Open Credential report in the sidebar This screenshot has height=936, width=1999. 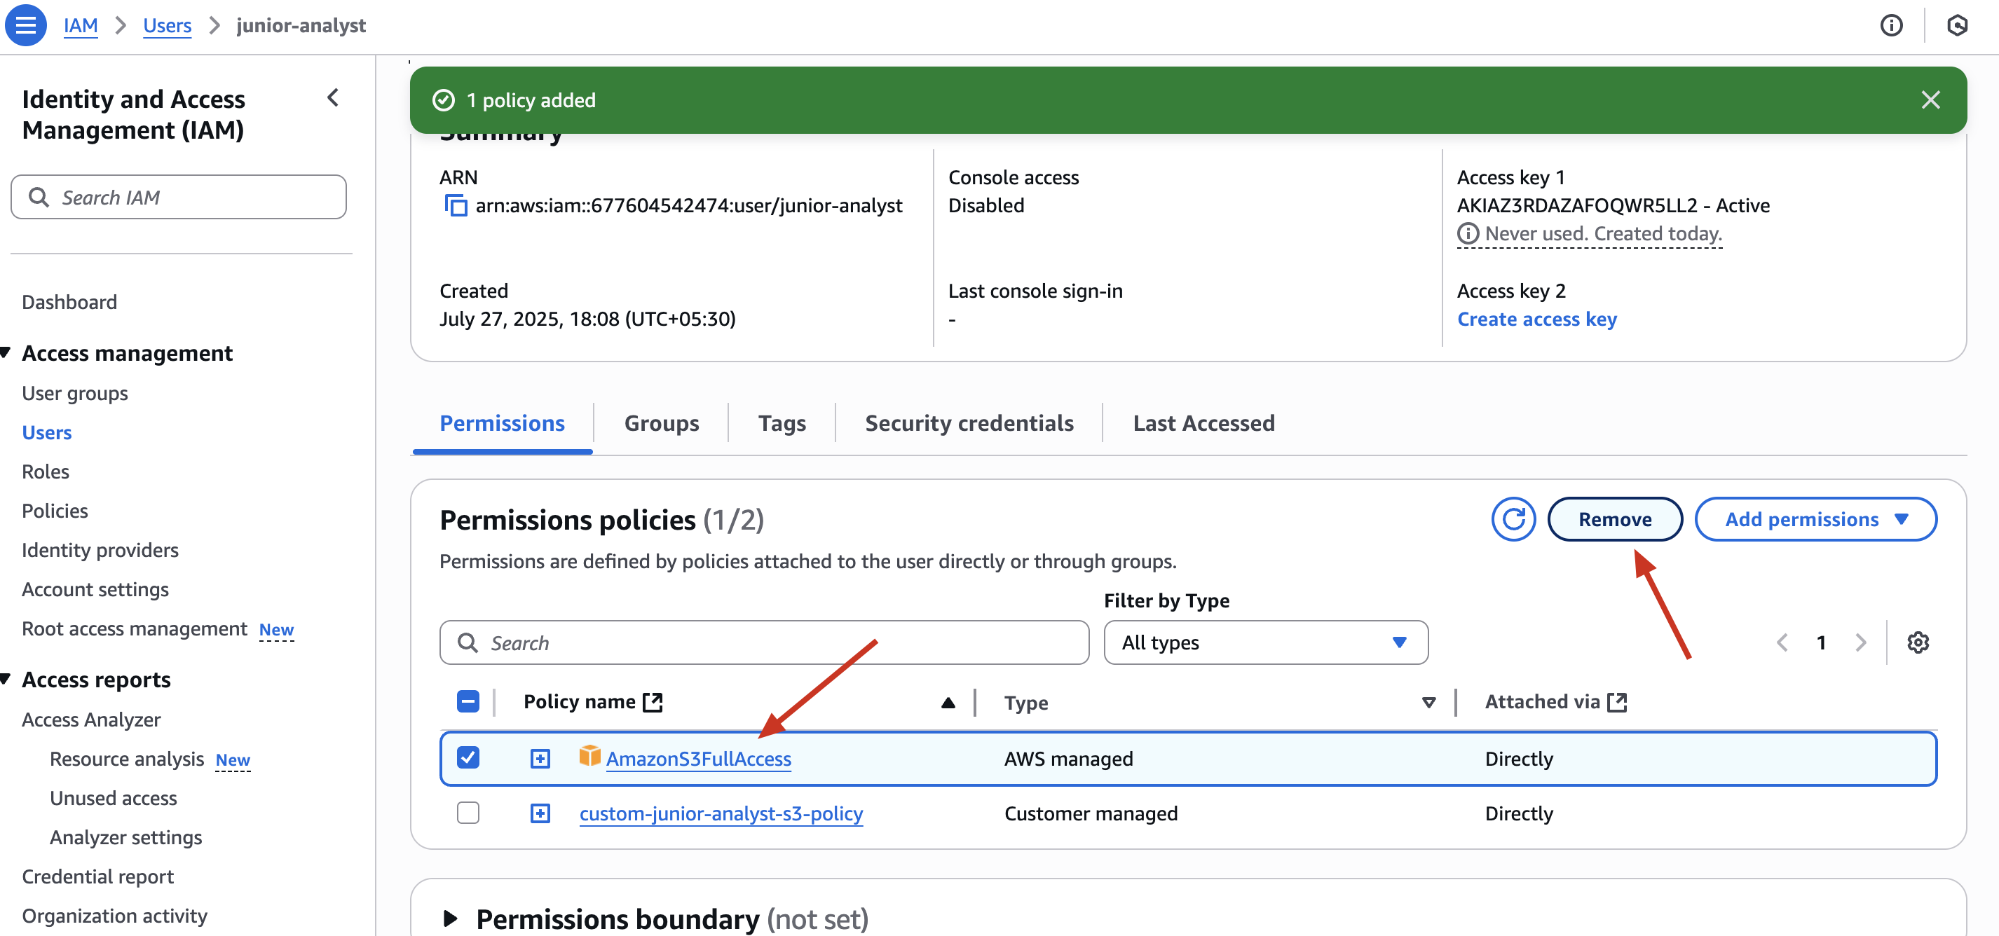point(98,876)
